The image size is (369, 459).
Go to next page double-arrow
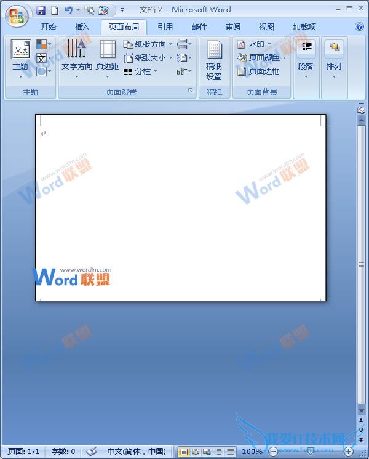point(361,440)
